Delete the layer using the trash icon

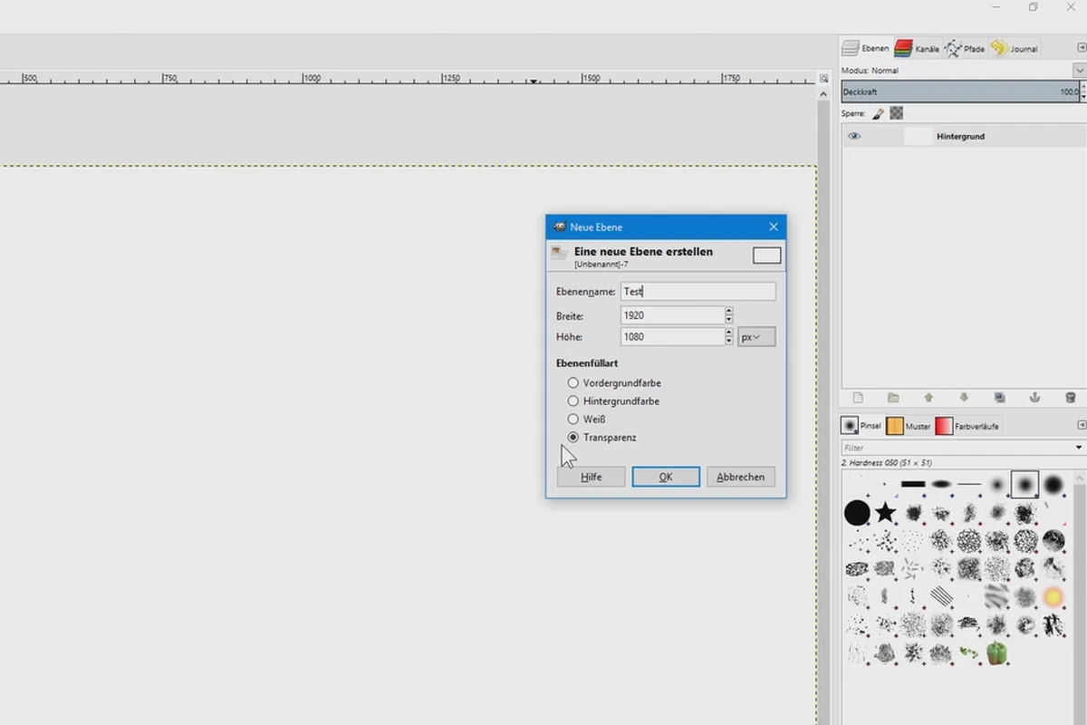point(1070,398)
